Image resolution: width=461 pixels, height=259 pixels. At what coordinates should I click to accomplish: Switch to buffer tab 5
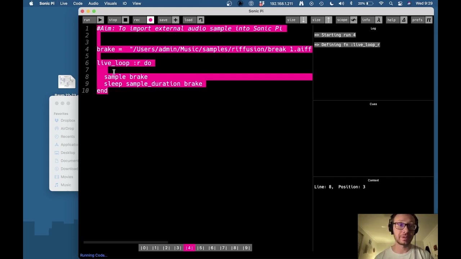coord(201,248)
